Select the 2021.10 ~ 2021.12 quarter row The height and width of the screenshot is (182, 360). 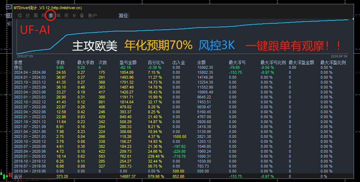click(x=183, y=122)
